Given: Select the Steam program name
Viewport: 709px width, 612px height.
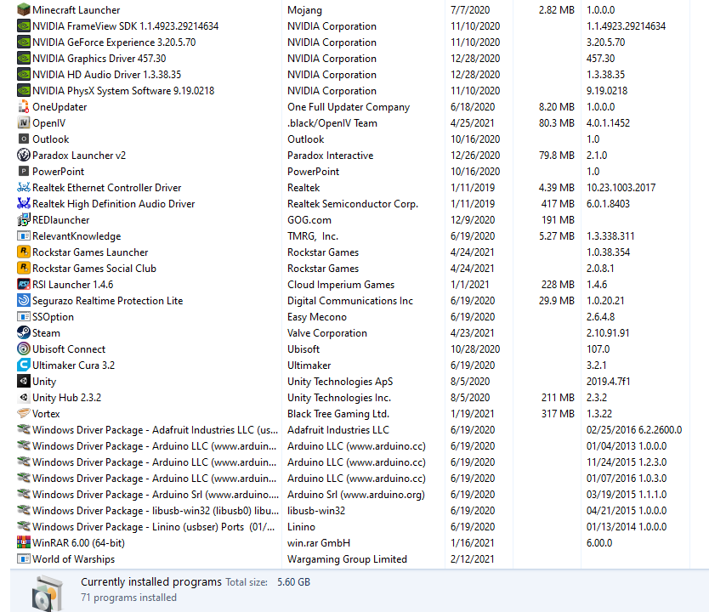Looking at the screenshot, I should 46,332.
